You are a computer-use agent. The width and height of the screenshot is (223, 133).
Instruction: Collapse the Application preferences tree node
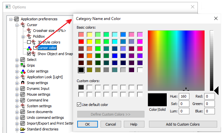tap(11, 19)
